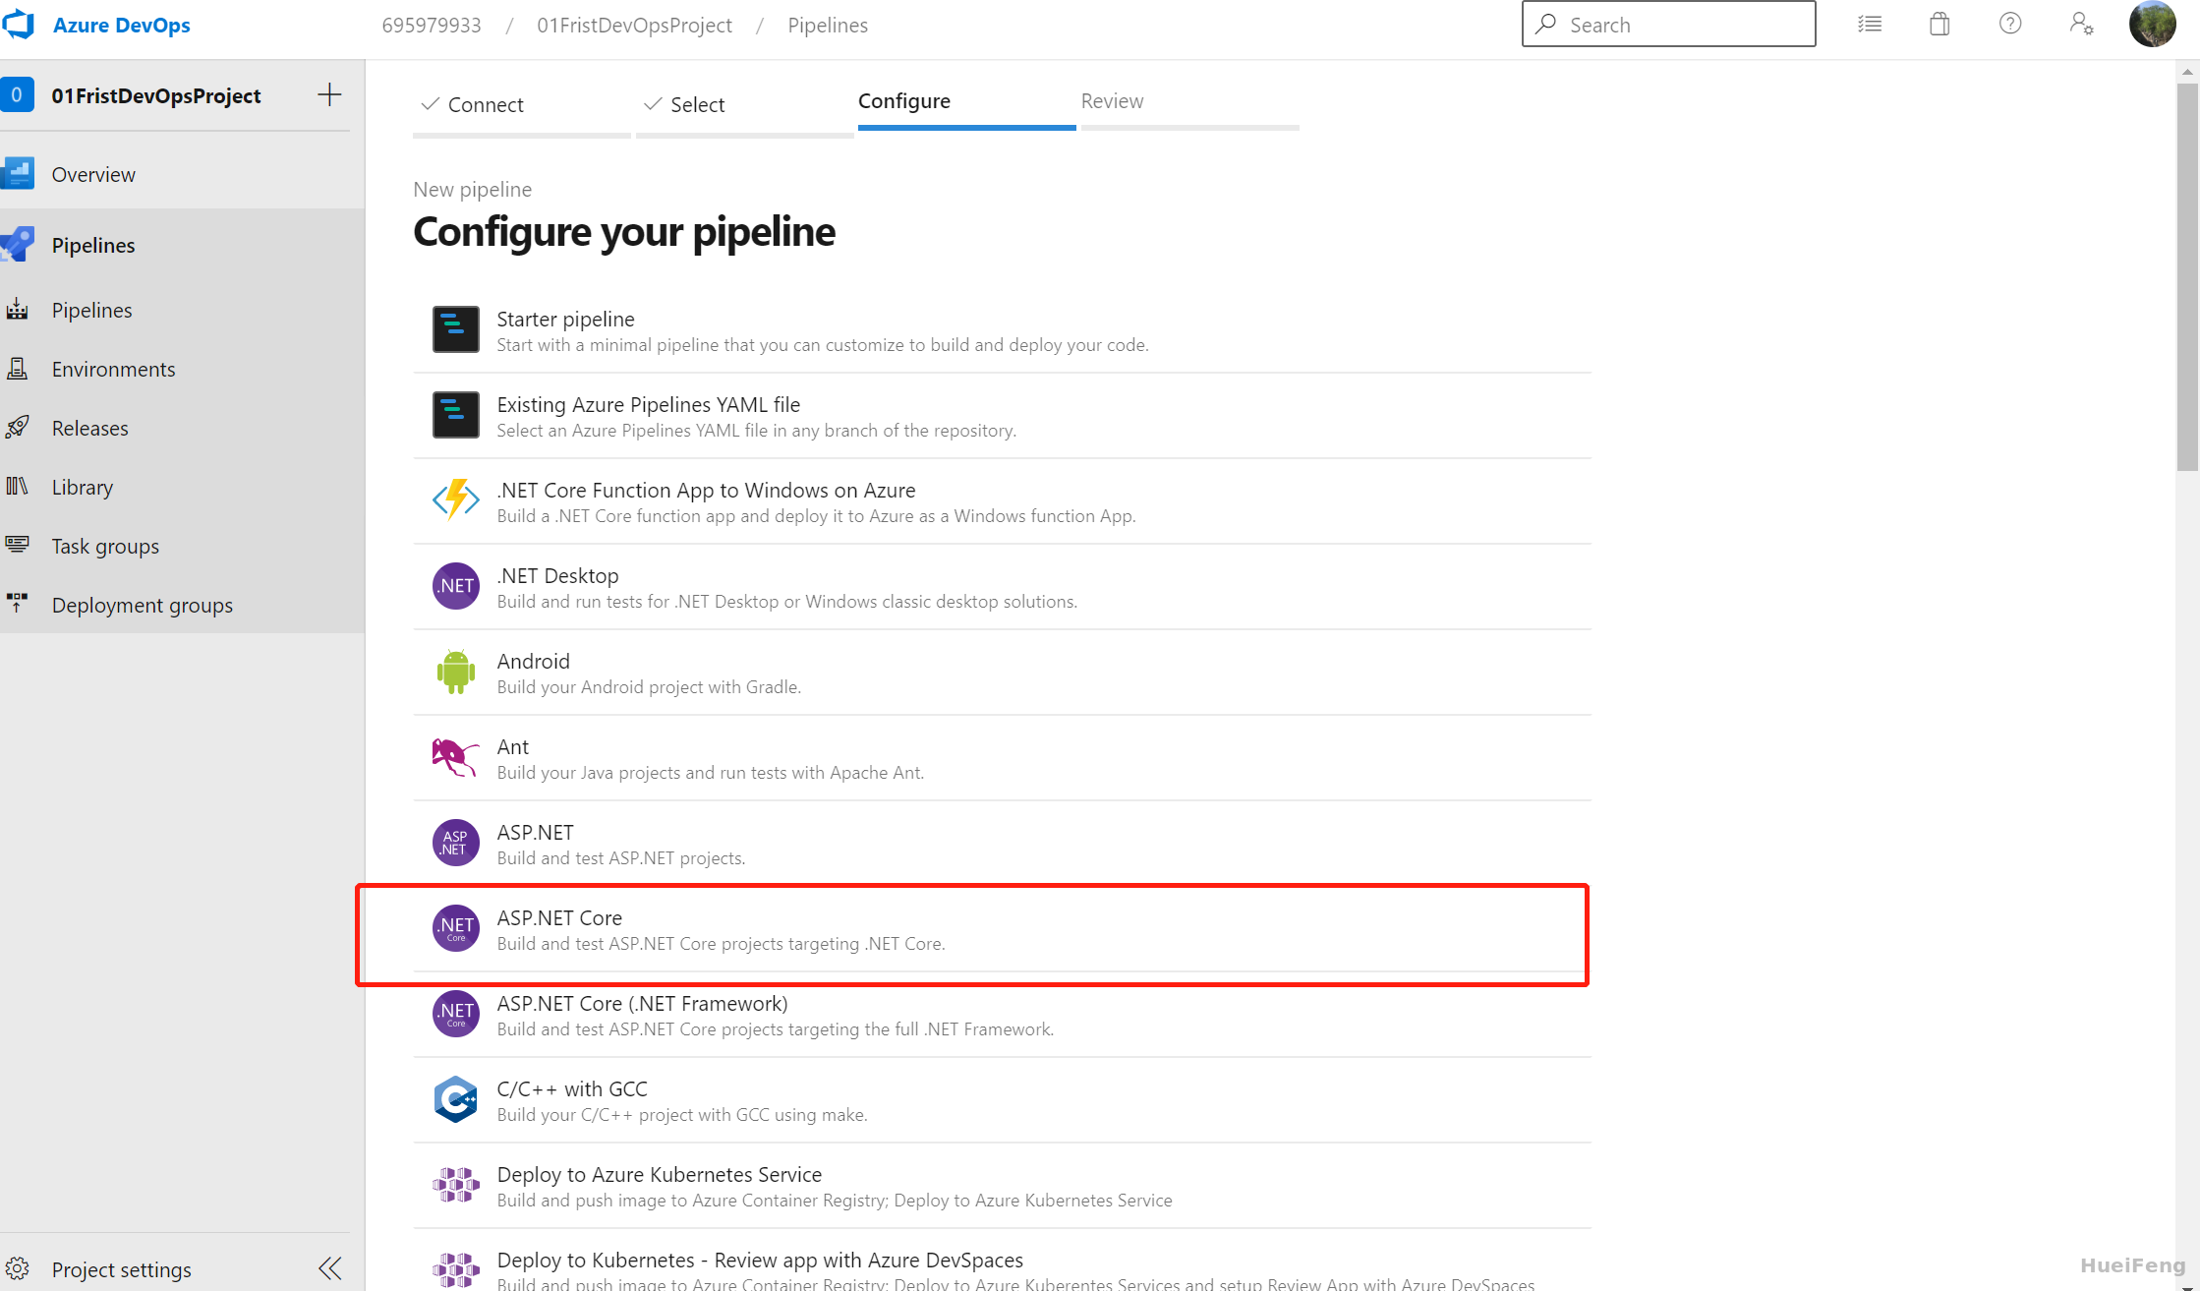2200x1291 pixels.
Task: Click the page vertical scrollbar thumb
Action: pyautogui.click(x=2188, y=277)
